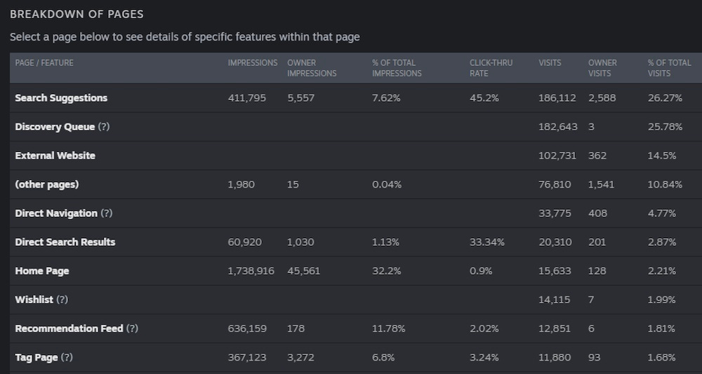This screenshot has height=374, width=702.
Task: Click the 33,775 Direct Navigation visits value
Action: pos(555,213)
